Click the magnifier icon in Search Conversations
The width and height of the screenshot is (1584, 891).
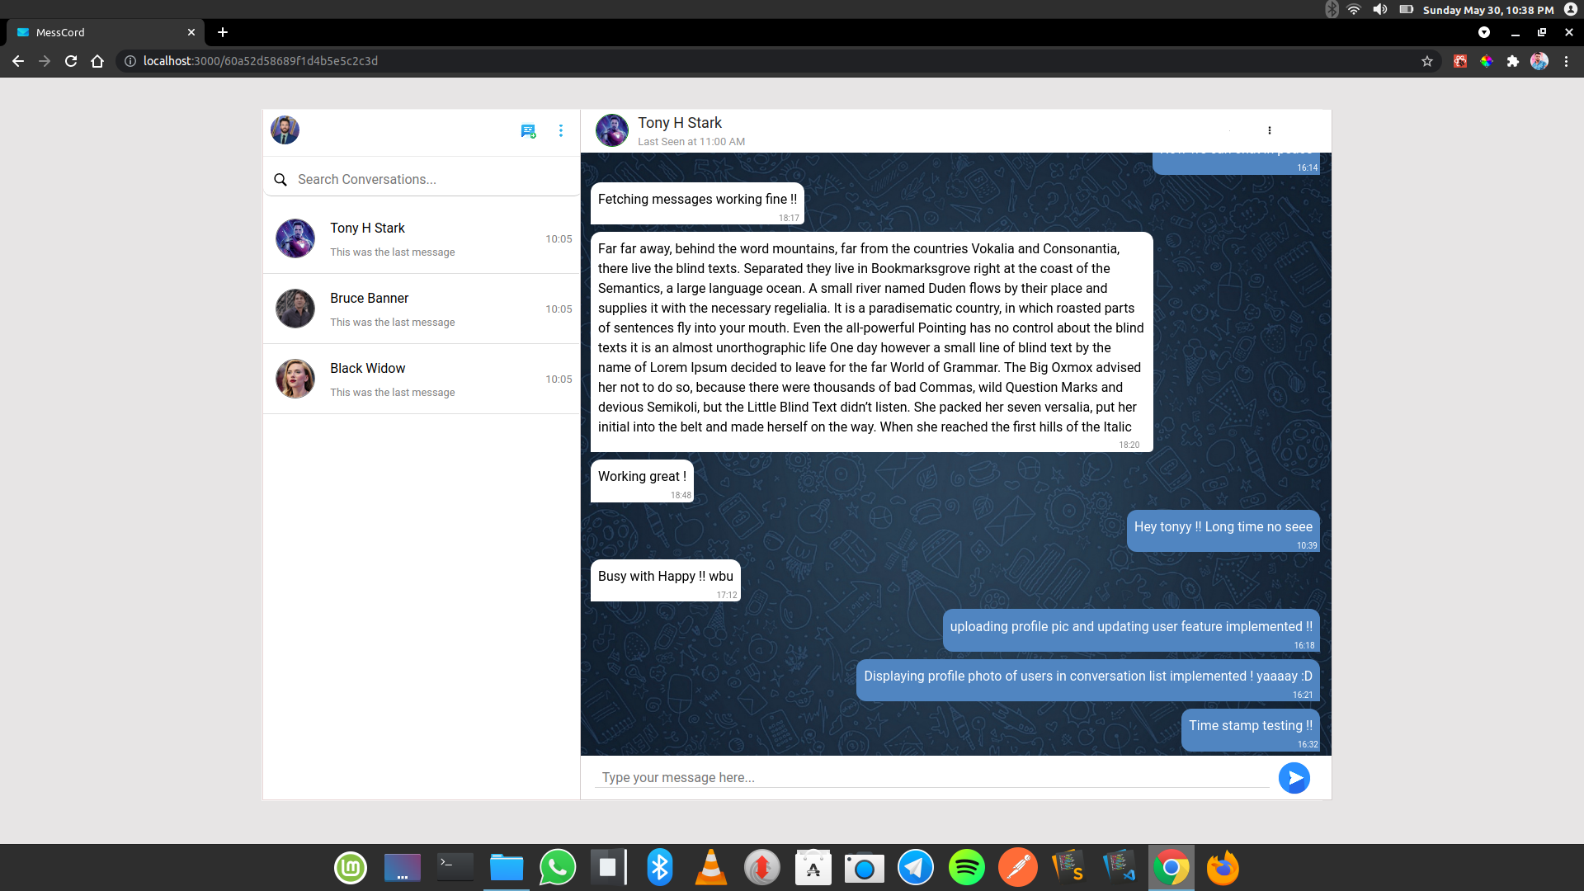280,179
